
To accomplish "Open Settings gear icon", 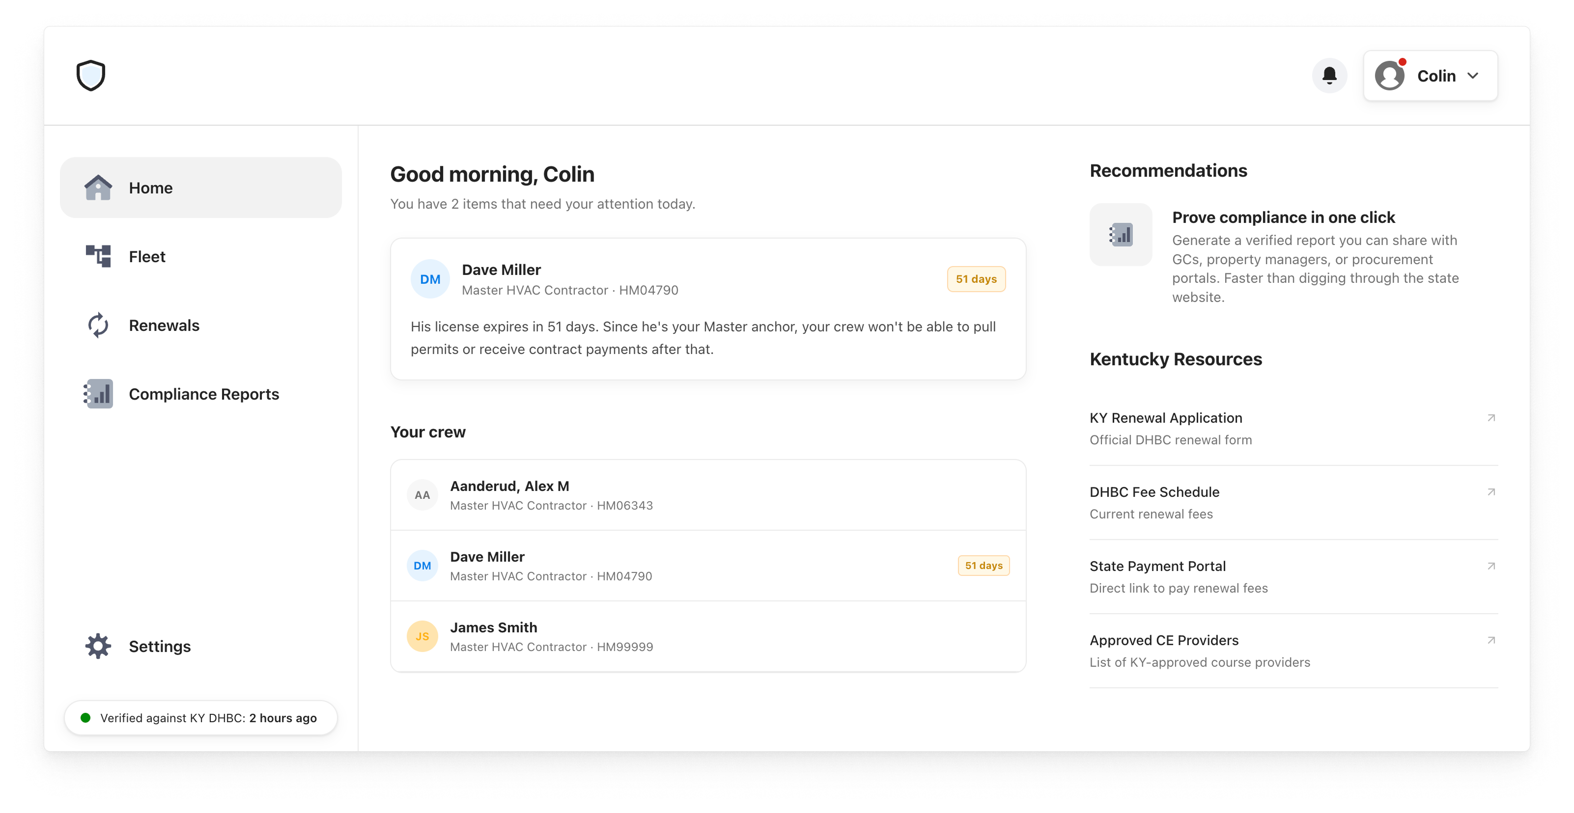I will pos(98,646).
